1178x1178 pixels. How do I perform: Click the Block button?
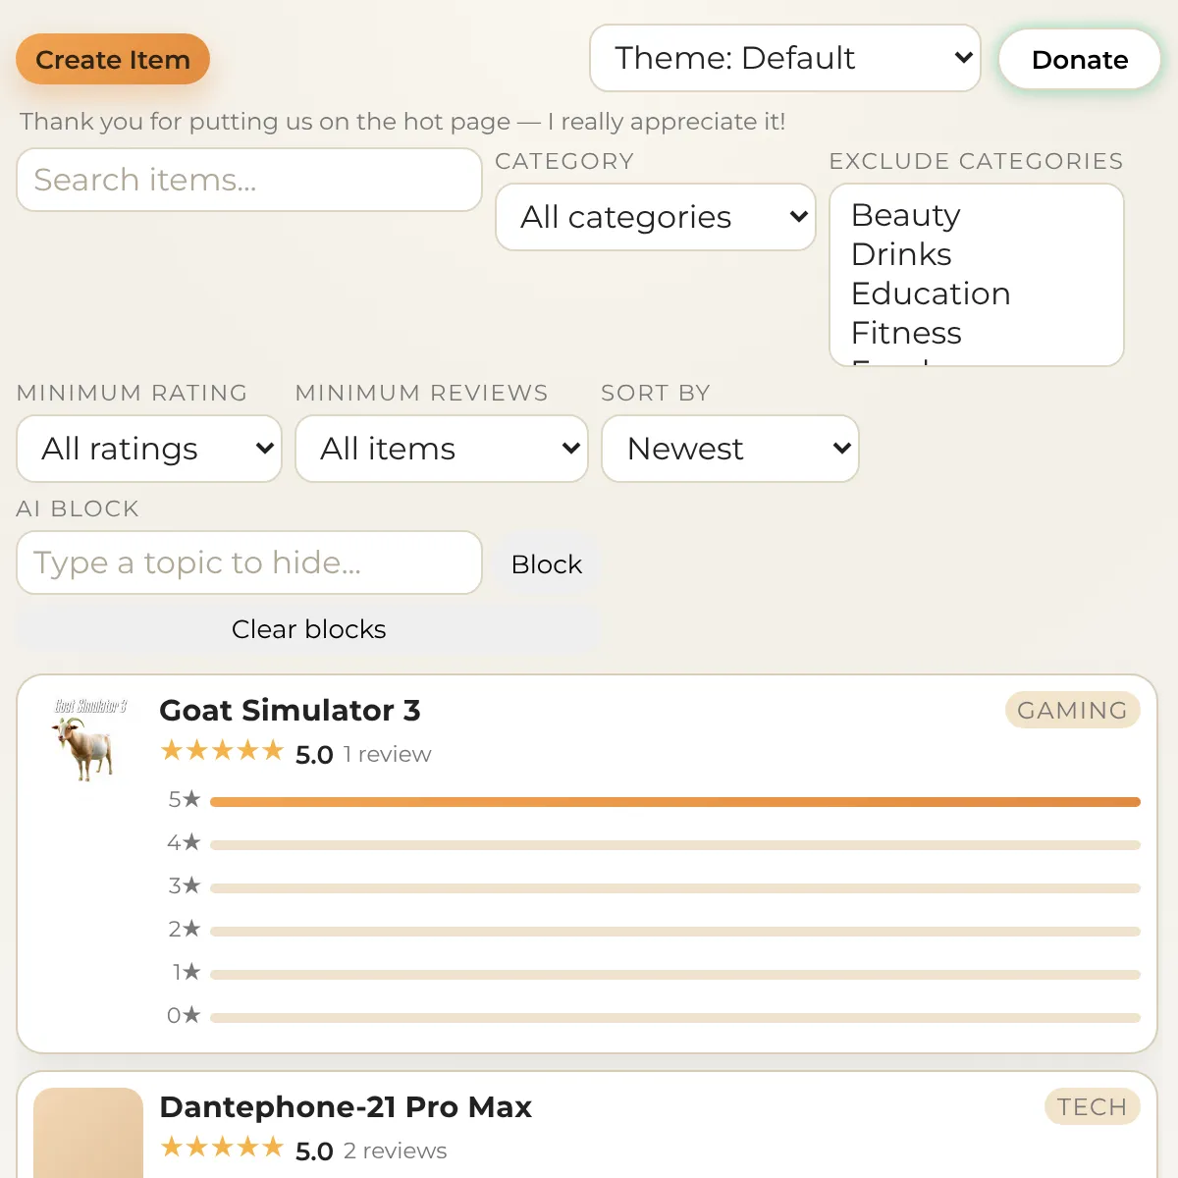tap(547, 564)
